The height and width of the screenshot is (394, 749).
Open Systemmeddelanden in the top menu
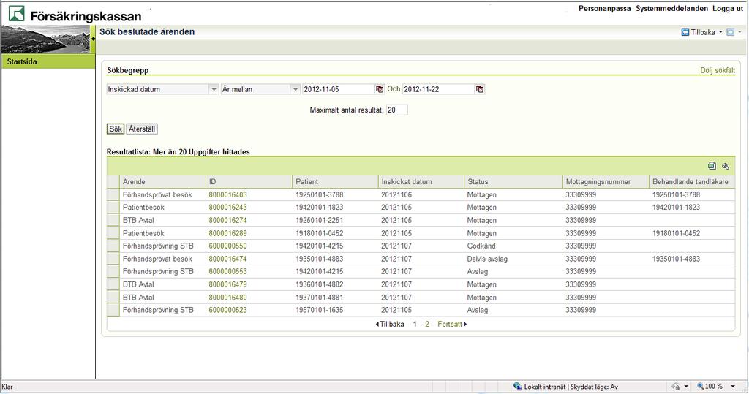pyautogui.click(x=671, y=9)
